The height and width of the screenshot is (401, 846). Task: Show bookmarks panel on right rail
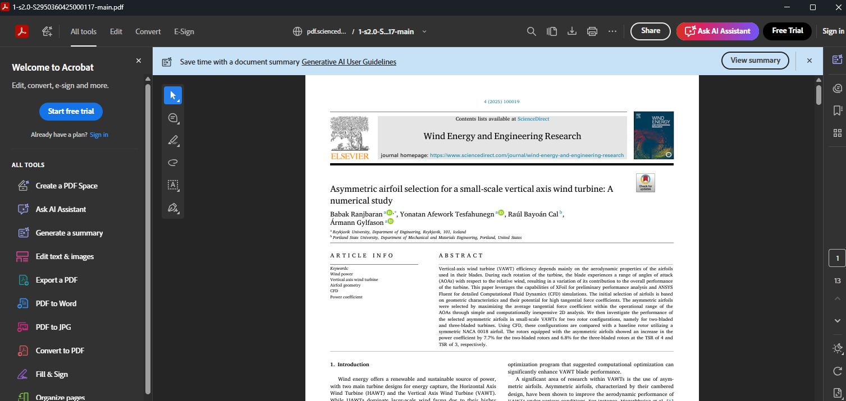point(838,110)
